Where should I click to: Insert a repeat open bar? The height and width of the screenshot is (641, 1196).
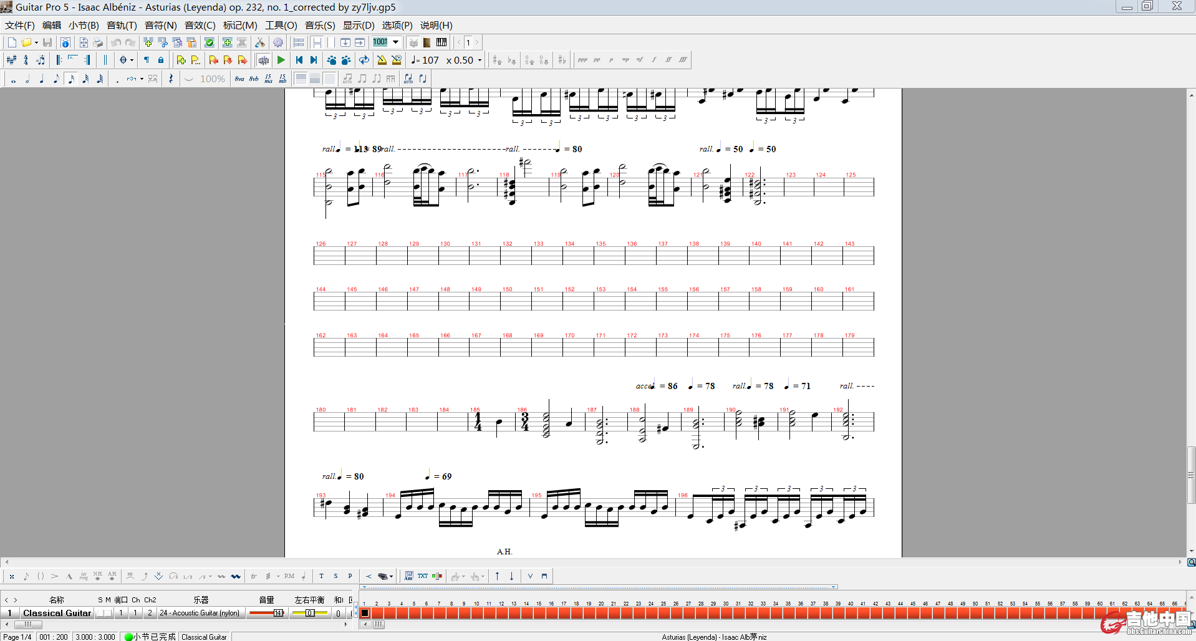pyautogui.click(x=59, y=60)
